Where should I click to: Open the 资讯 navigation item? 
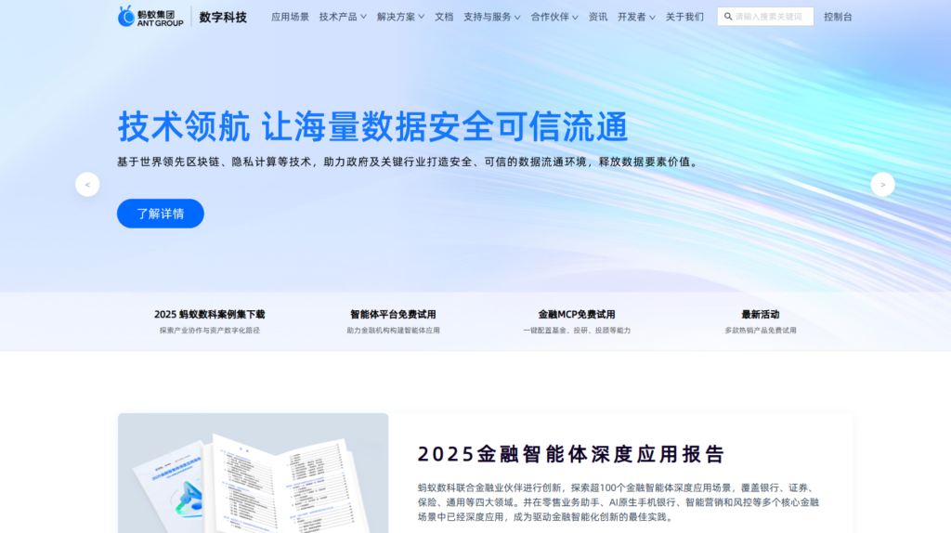(598, 17)
